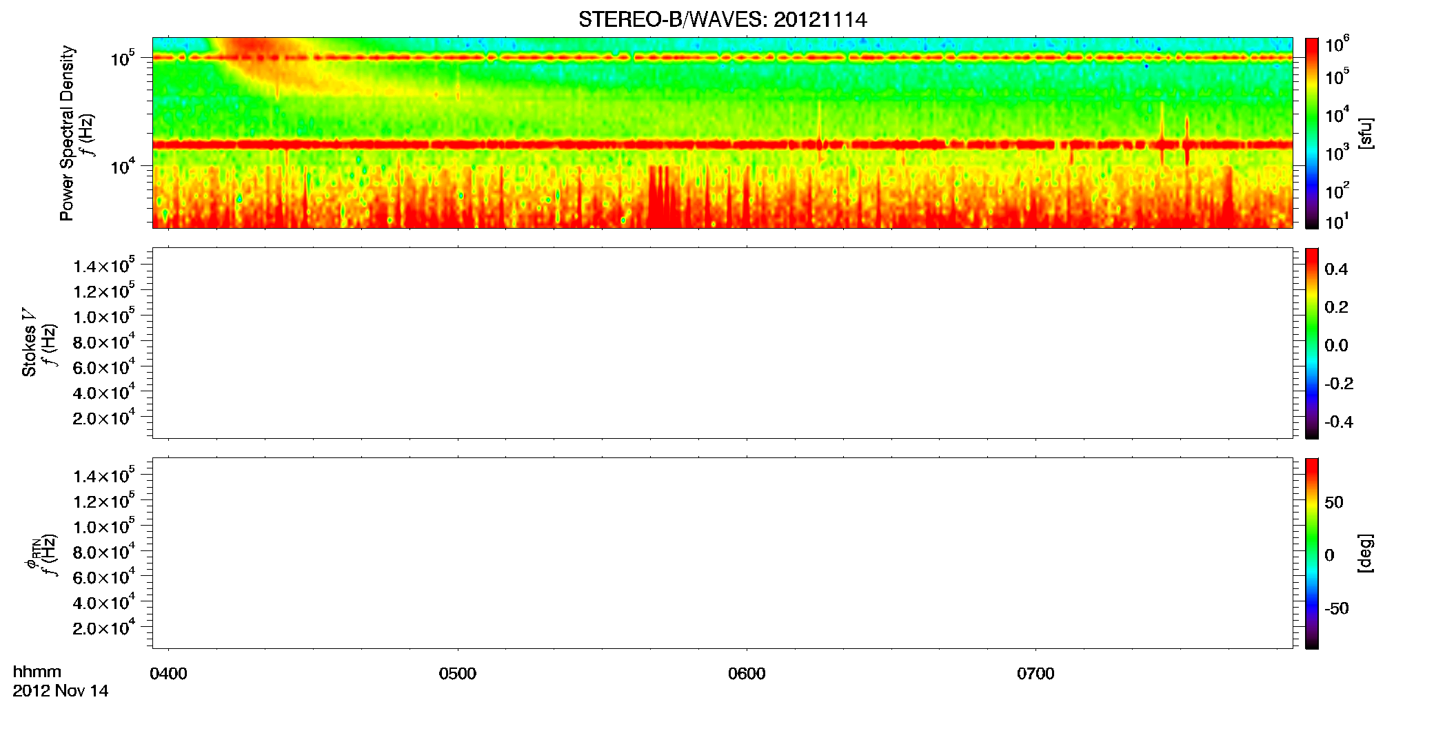1445x744 pixels.
Task: Click the 0.4 label on the Stokes colorbar
Action: [1336, 269]
